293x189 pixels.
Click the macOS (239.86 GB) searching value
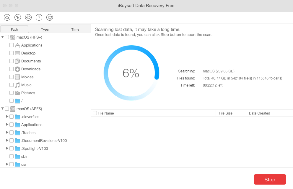219,71
